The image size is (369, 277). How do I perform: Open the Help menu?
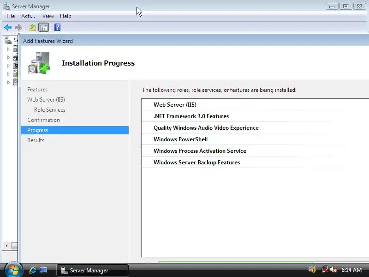click(65, 16)
